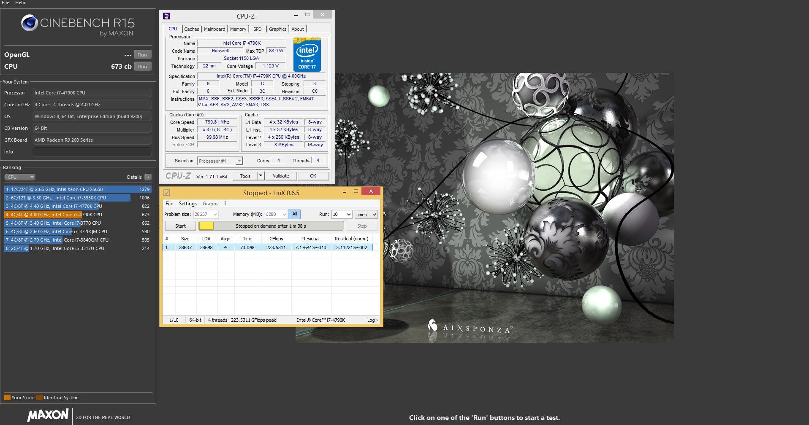
Task: Select ranking row Intel Core i7-3840QM CPU
Action: [78, 240]
